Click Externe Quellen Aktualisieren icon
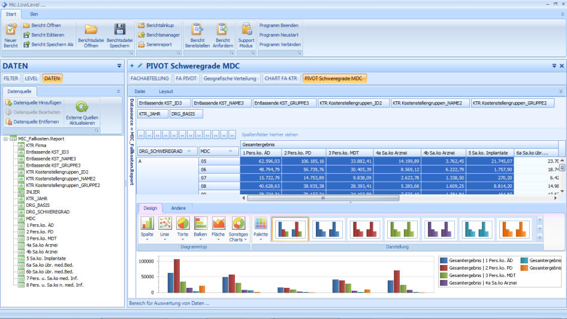Viewport: 567px width, 319px height. point(82,109)
